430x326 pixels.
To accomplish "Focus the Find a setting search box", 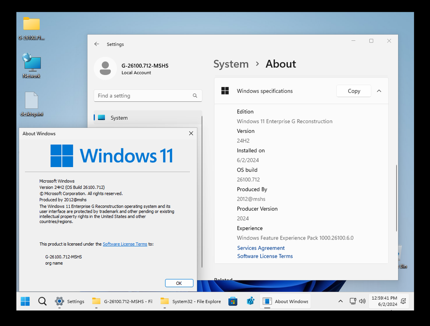I will tap(148, 95).
